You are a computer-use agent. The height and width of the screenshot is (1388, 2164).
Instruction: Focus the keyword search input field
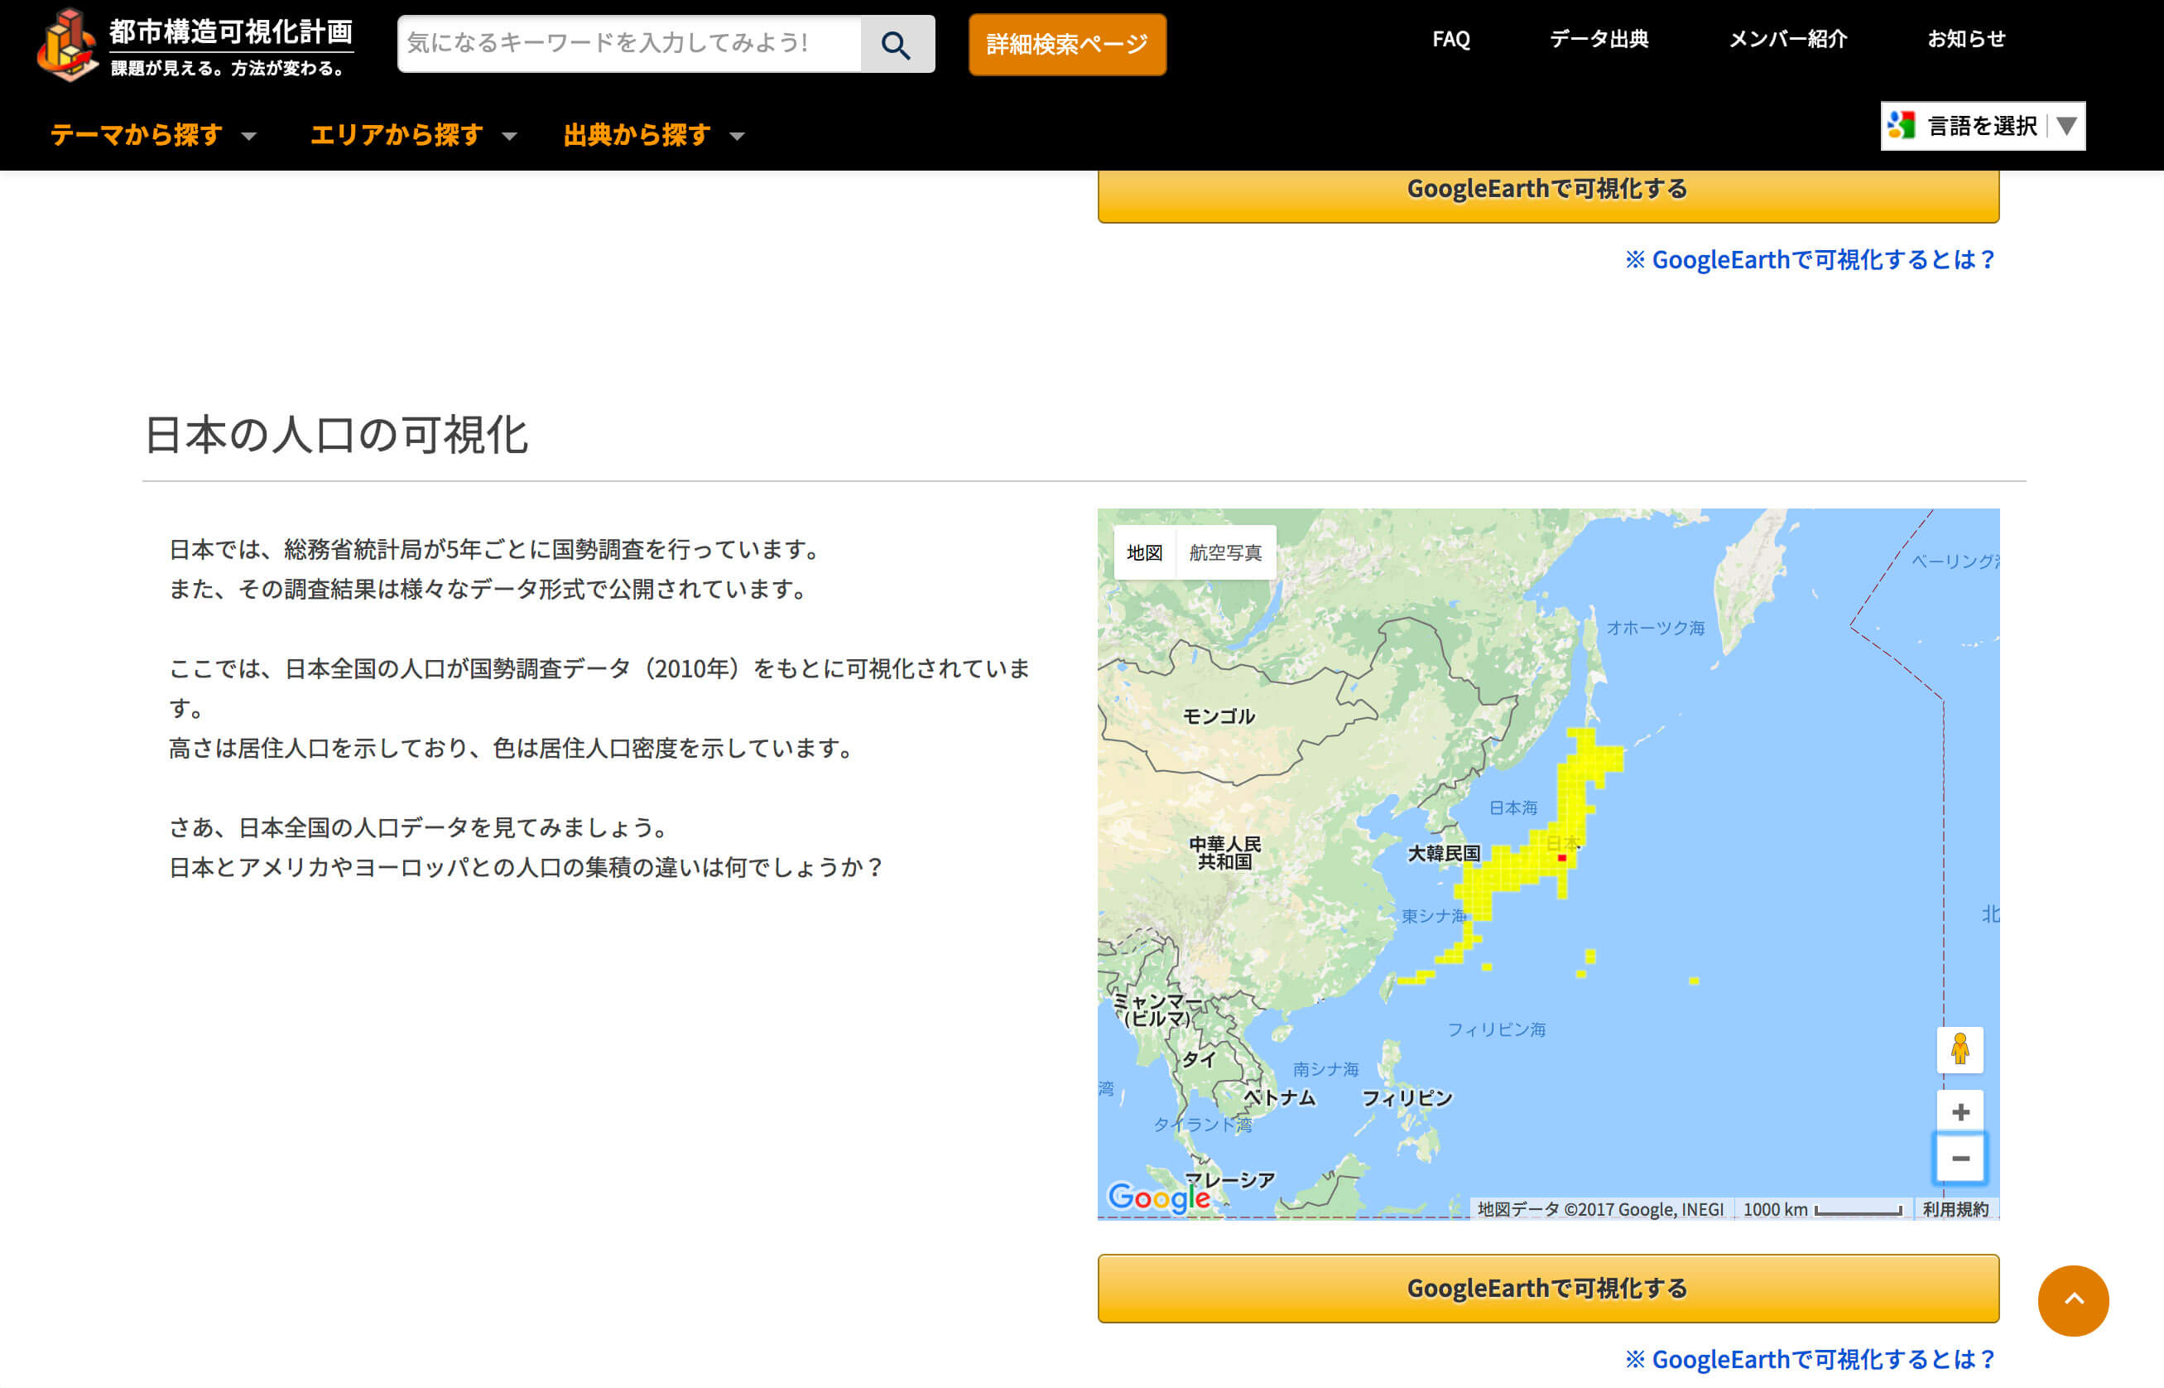[629, 44]
